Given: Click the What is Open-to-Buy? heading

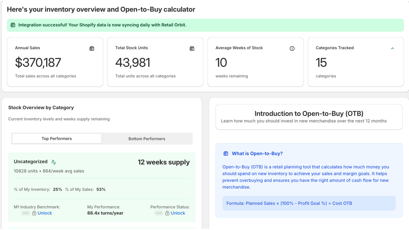Looking at the screenshot, I should (x=257, y=154).
